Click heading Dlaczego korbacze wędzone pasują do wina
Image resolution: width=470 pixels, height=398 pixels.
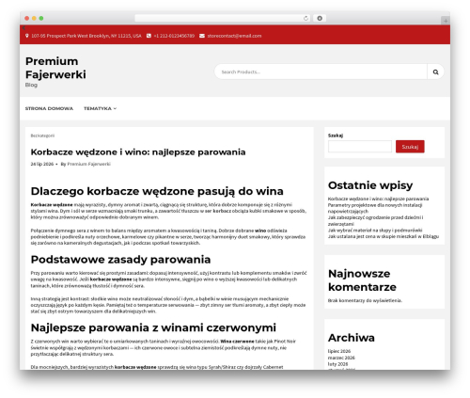pyautogui.click(x=157, y=191)
